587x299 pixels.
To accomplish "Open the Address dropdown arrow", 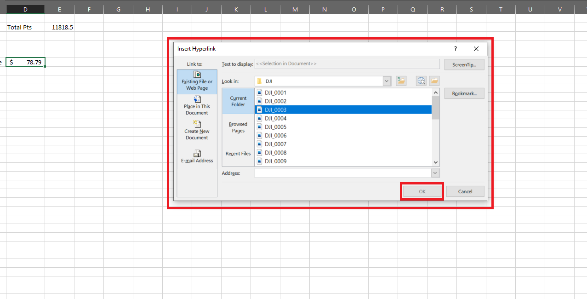I will [x=435, y=173].
